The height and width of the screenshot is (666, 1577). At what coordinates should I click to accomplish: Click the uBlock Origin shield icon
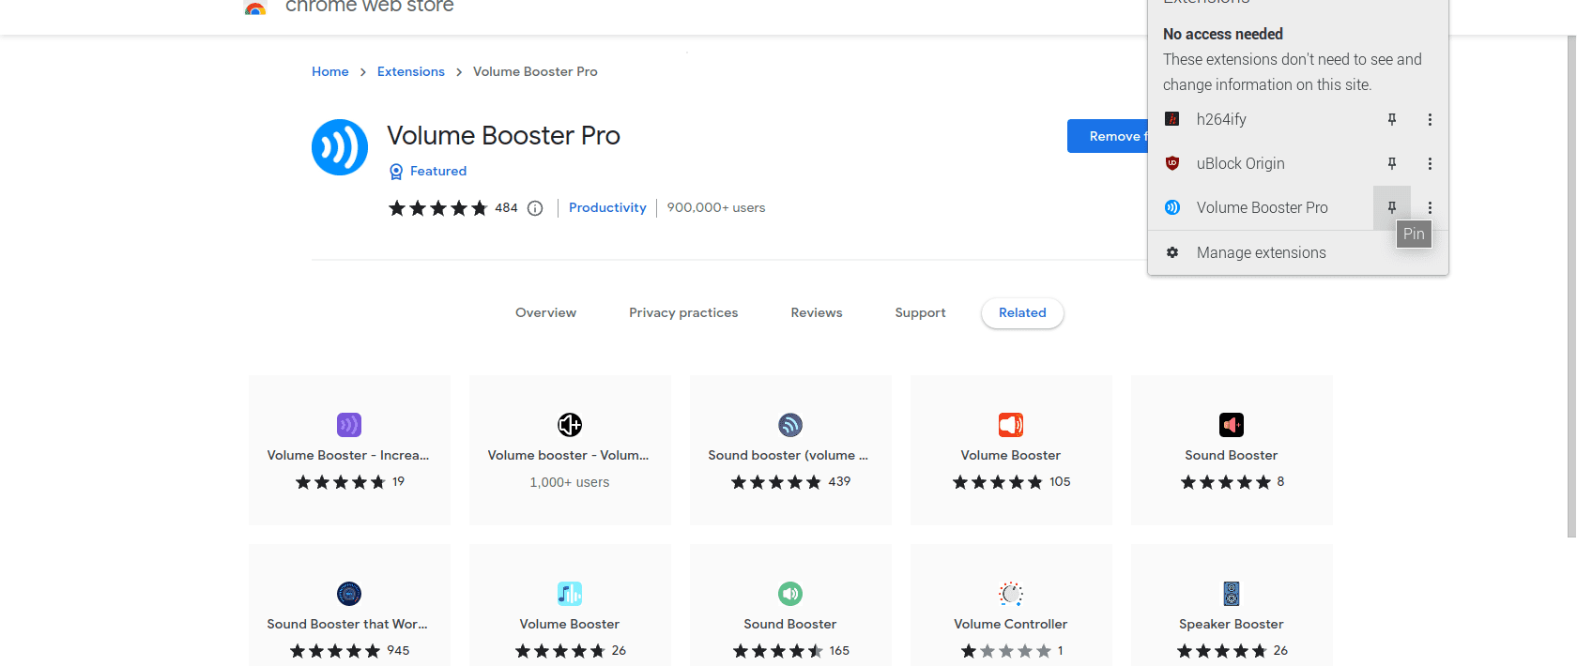[1172, 163]
